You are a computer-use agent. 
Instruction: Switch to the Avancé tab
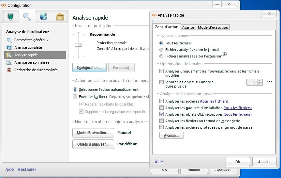188,27
